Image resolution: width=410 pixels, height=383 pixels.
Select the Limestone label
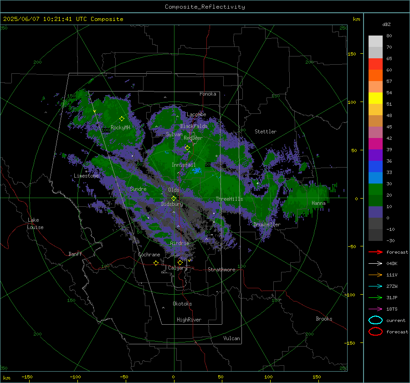(86, 176)
